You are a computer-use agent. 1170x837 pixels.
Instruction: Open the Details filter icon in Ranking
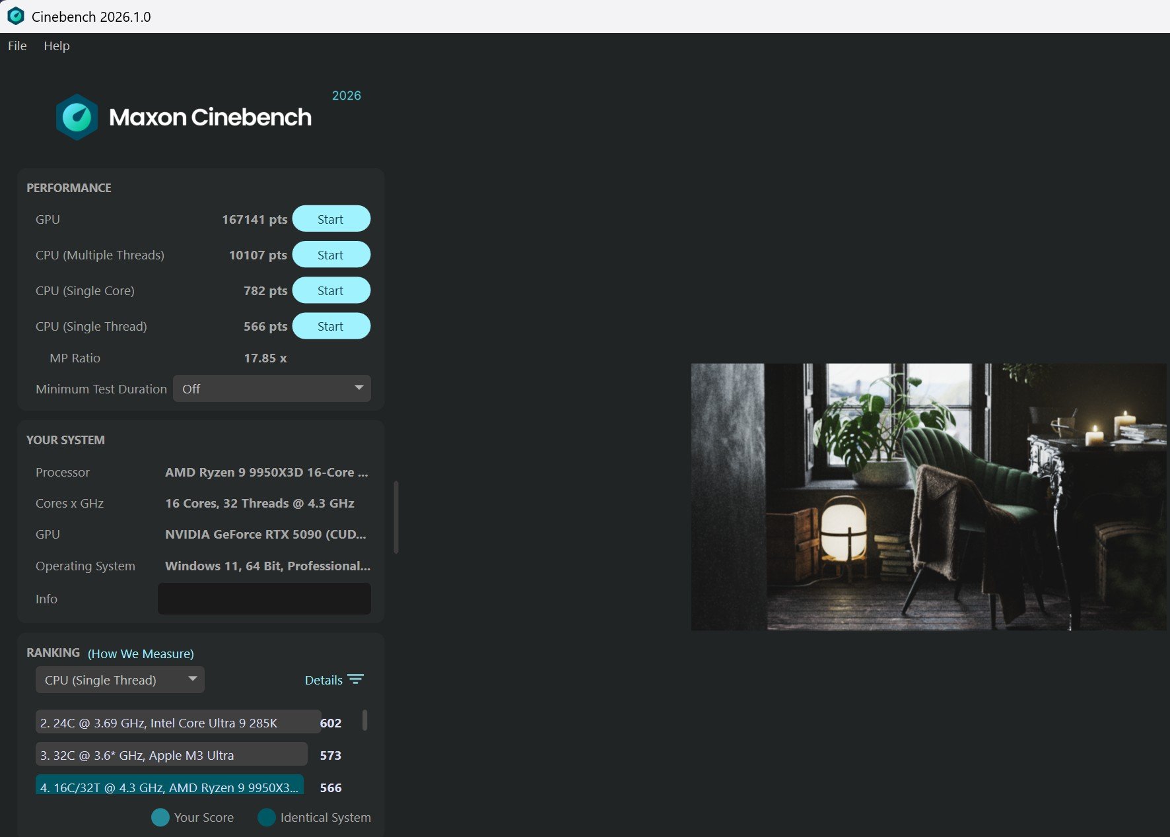[x=356, y=679]
